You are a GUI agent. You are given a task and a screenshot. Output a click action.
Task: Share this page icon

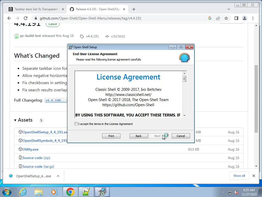pyautogui.click(x=218, y=18)
